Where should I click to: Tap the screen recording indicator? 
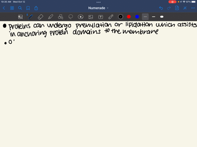point(172,2)
